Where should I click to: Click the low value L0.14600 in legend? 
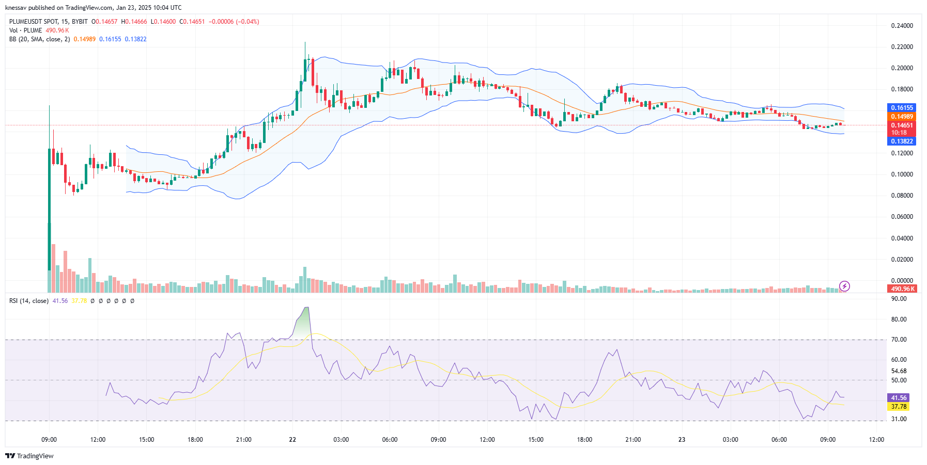pyautogui.click(x=163, y=22)
